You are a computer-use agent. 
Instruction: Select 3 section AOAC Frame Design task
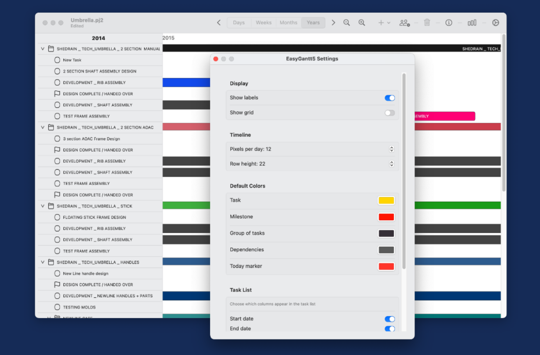click(x=100, y=139)
